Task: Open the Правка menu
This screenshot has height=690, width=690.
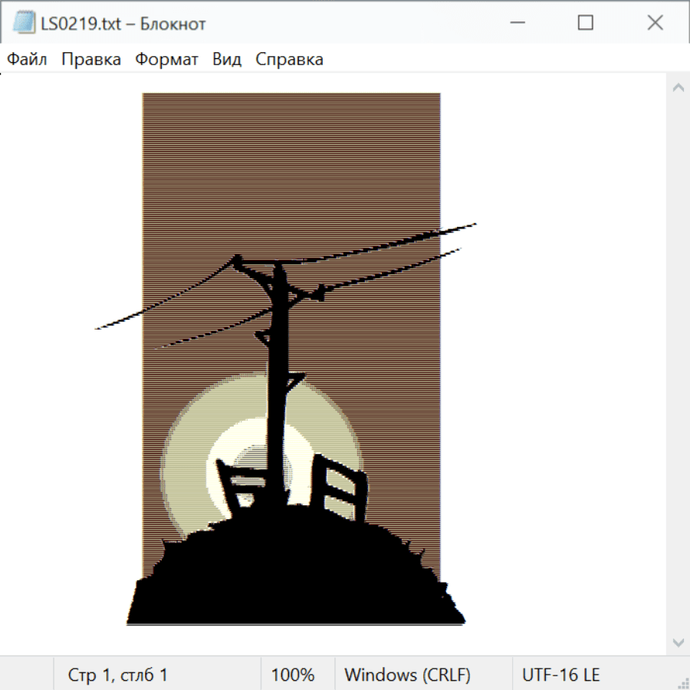Action: [x=91, y=60]
